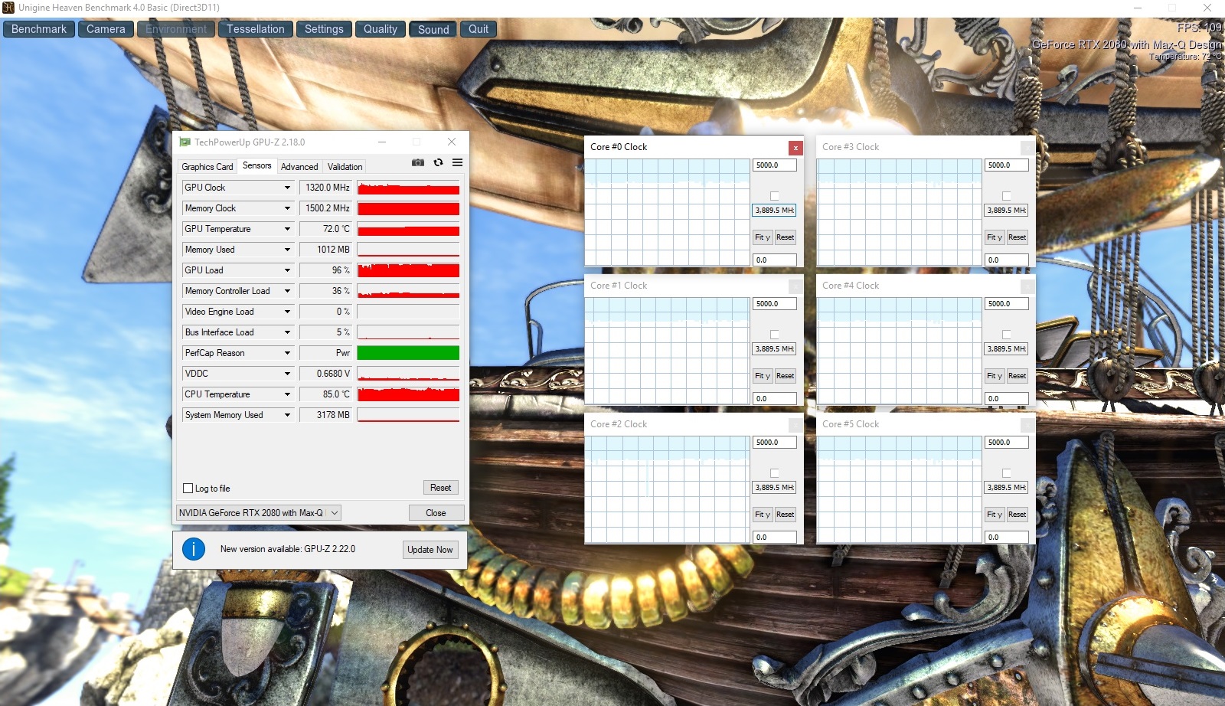Click the GPU Load red history graph
The image size is (1225, 706).
408,270
